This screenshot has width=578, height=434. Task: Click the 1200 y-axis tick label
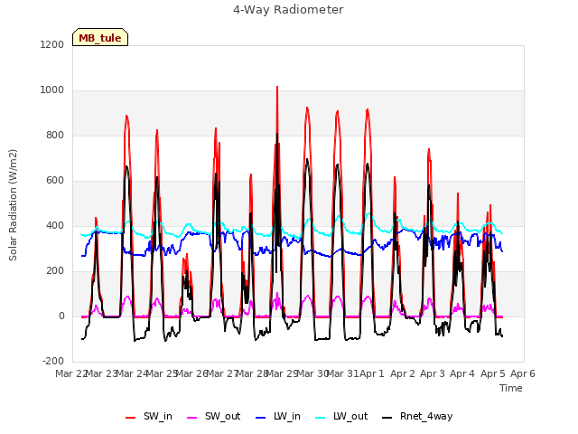52,44
